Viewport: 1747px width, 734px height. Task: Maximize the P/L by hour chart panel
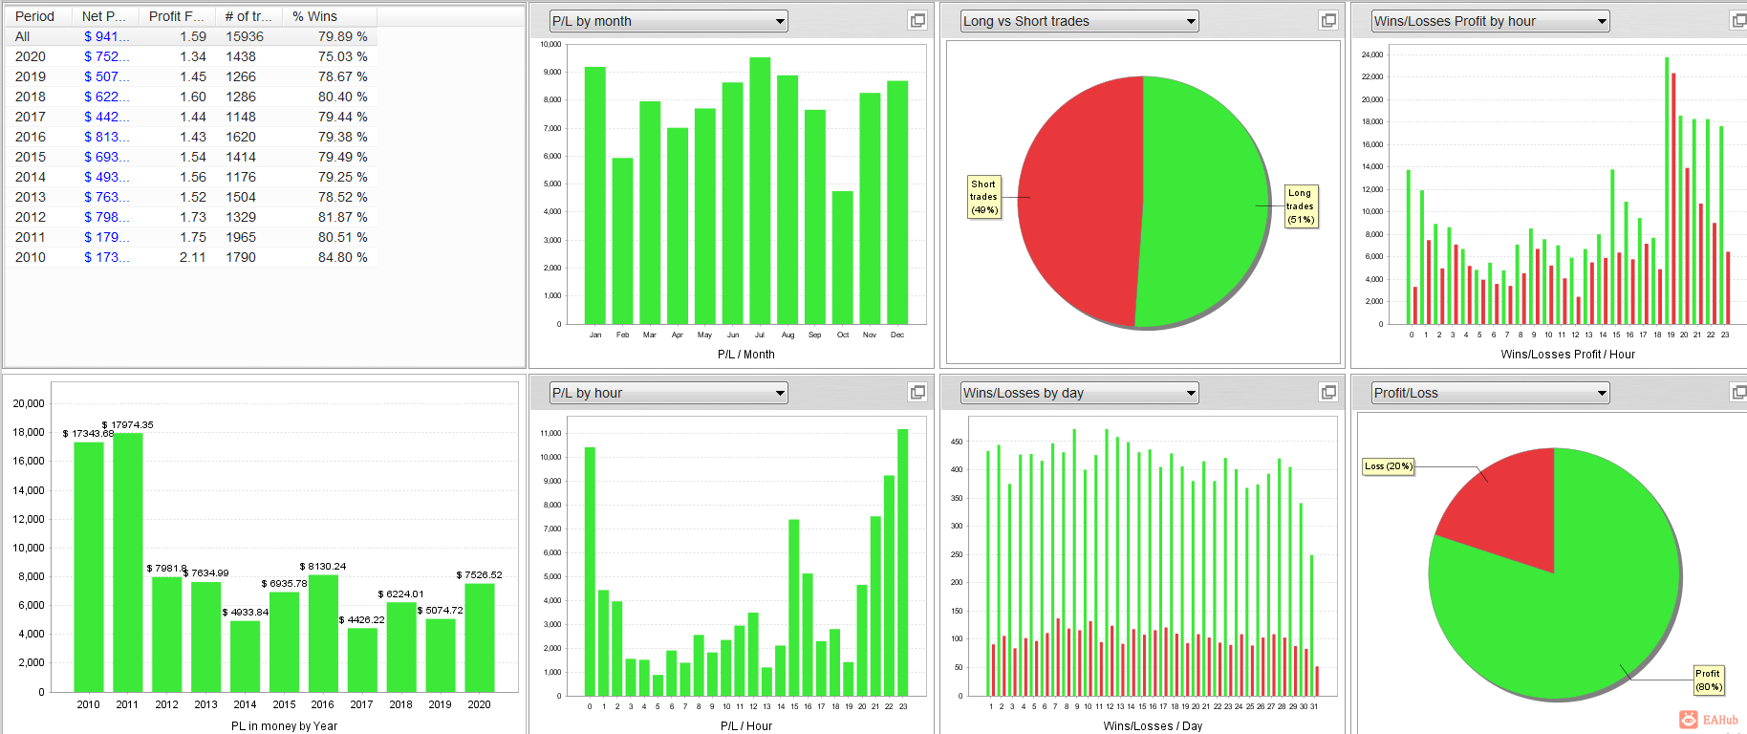(917, 393)
